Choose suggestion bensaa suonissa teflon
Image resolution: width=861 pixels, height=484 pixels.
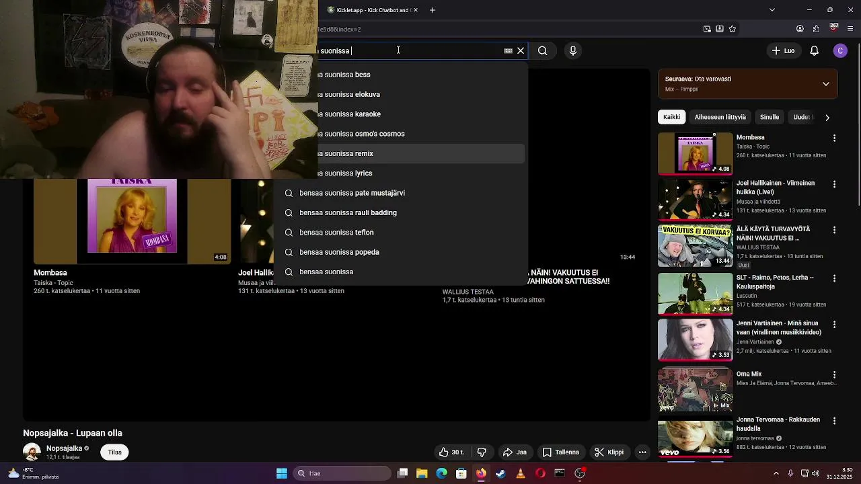tap(401, 232)
